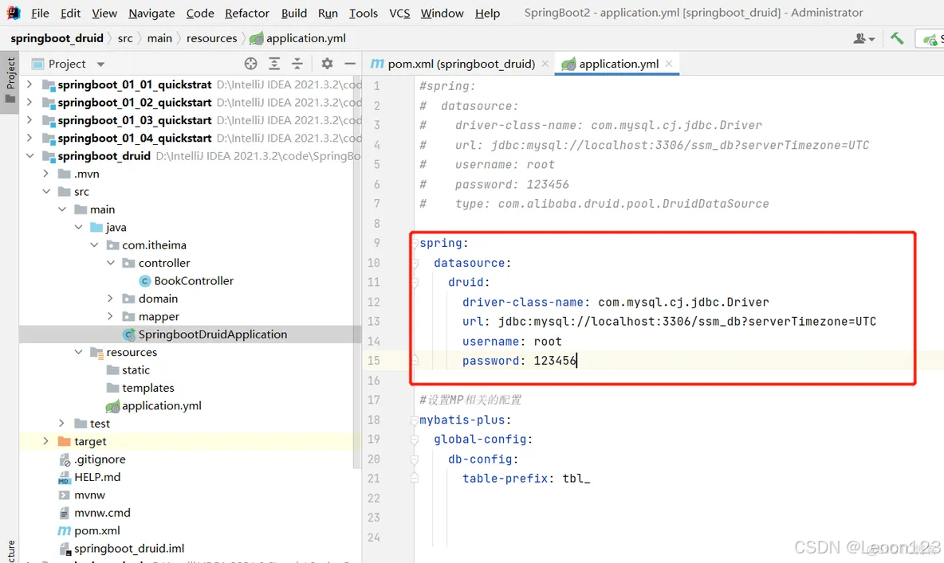Image resolution: width=944 pixels, height=563 pixels.
Task: Click the java source folder icon
Action: (96, 228)
